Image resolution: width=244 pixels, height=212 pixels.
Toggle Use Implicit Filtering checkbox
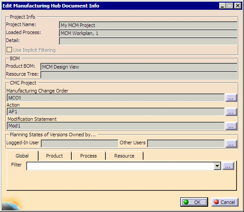9,50
